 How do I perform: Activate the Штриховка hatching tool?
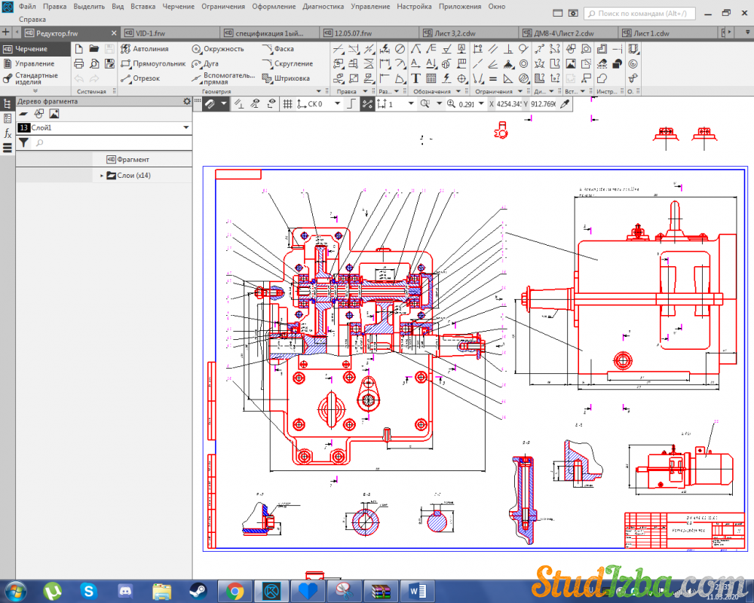tap(286, 78)
